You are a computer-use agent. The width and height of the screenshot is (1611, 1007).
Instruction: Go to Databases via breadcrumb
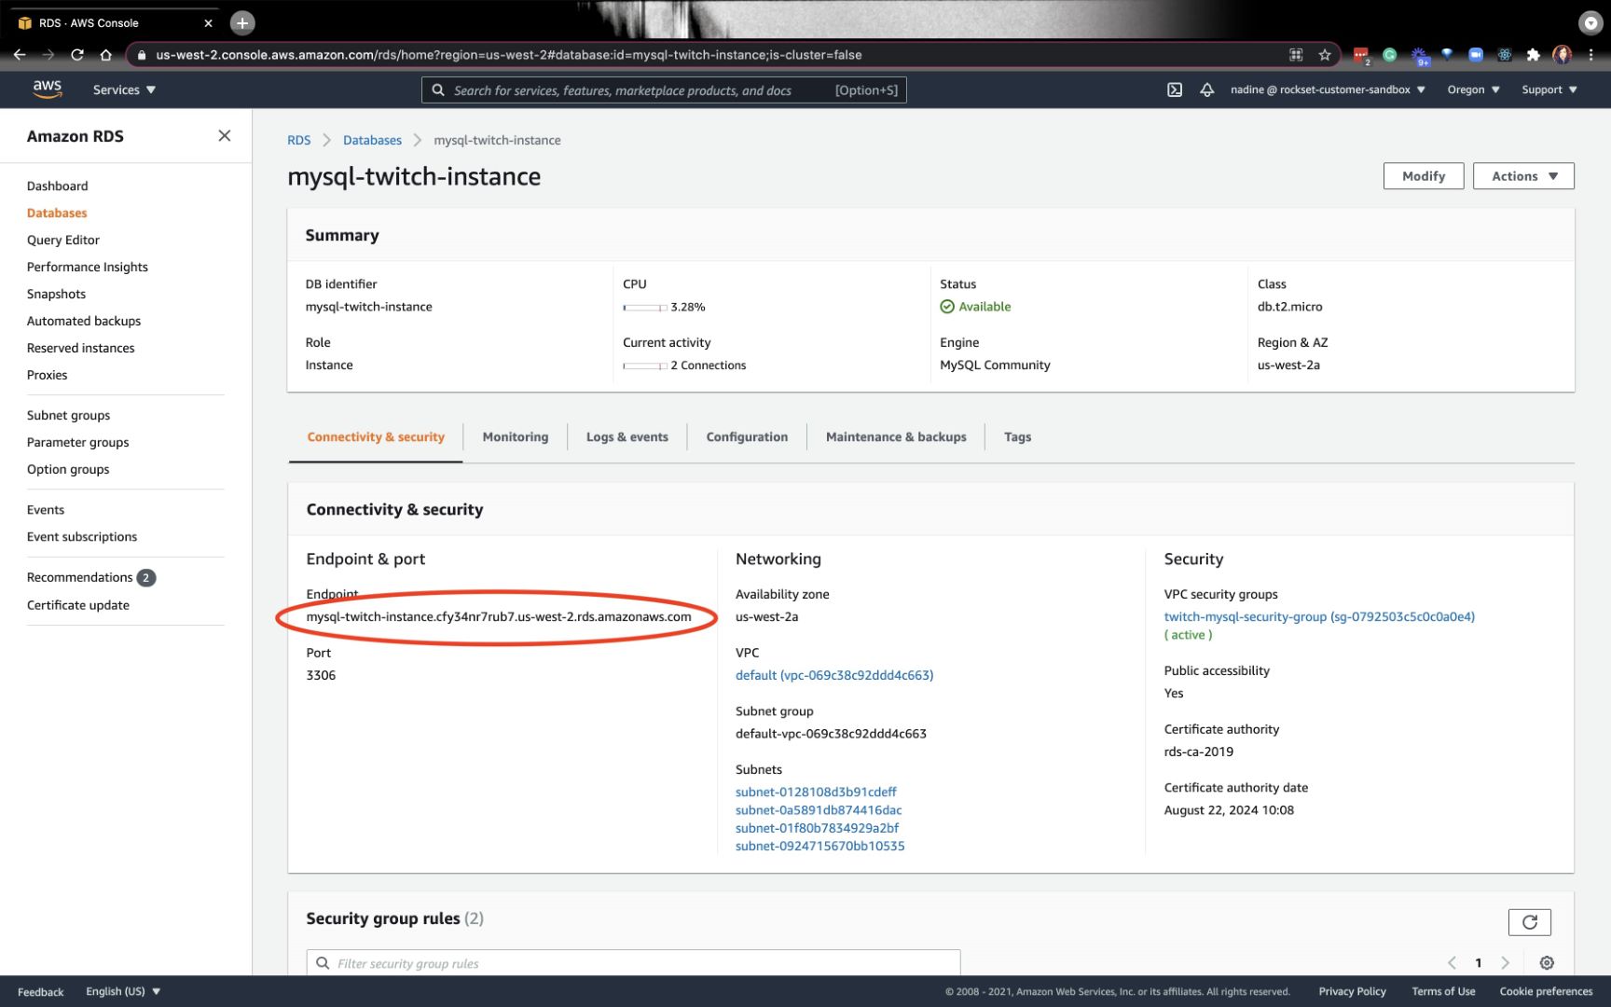pyautogui.click(x=372, y=141)
